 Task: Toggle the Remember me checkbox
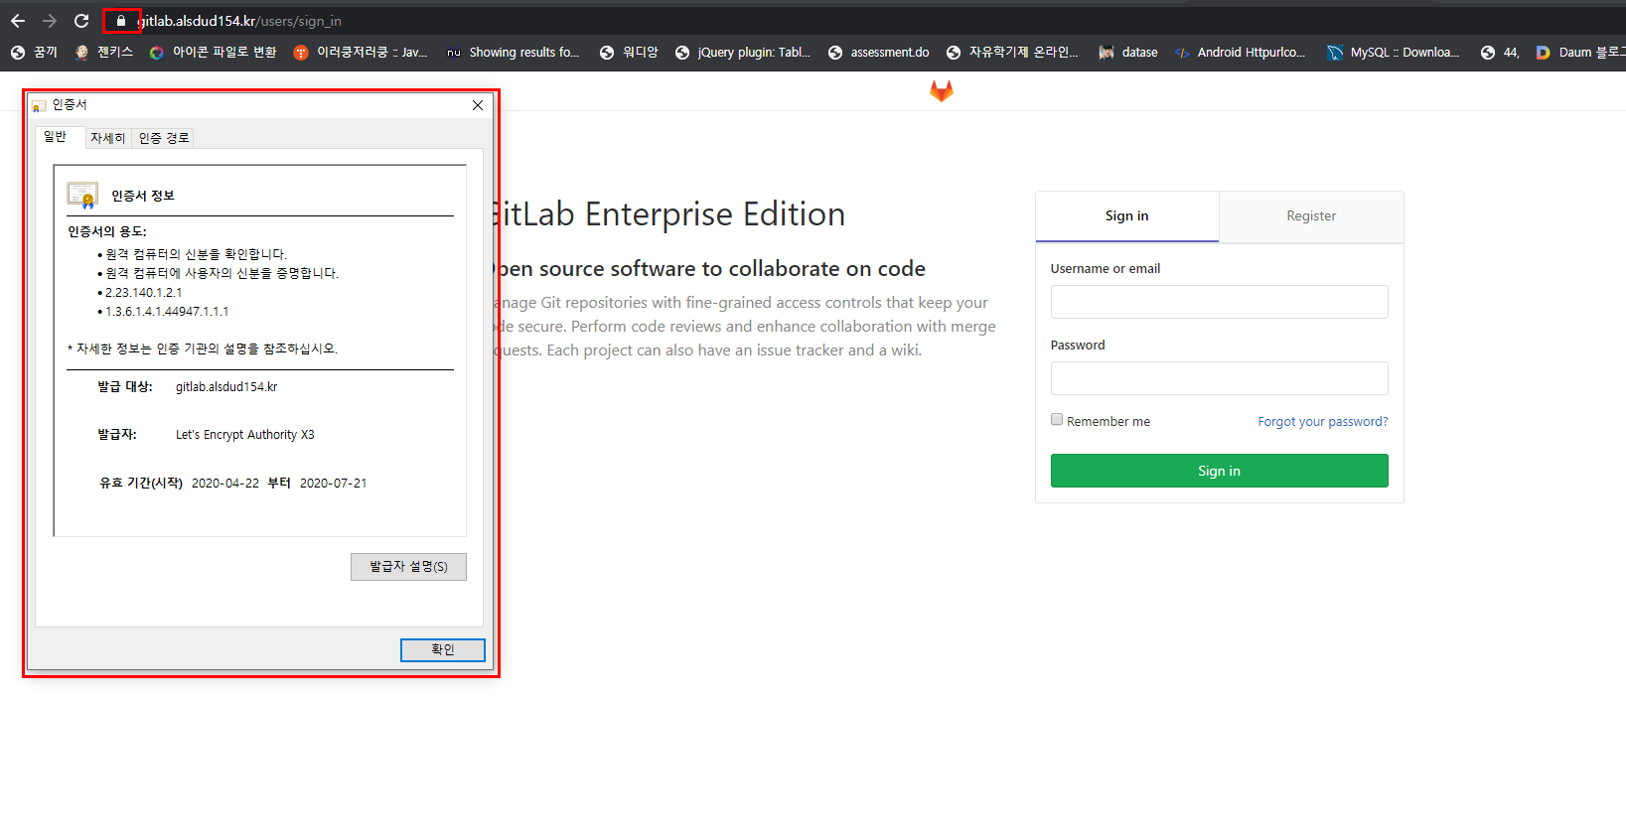(x=1057, y=420)
